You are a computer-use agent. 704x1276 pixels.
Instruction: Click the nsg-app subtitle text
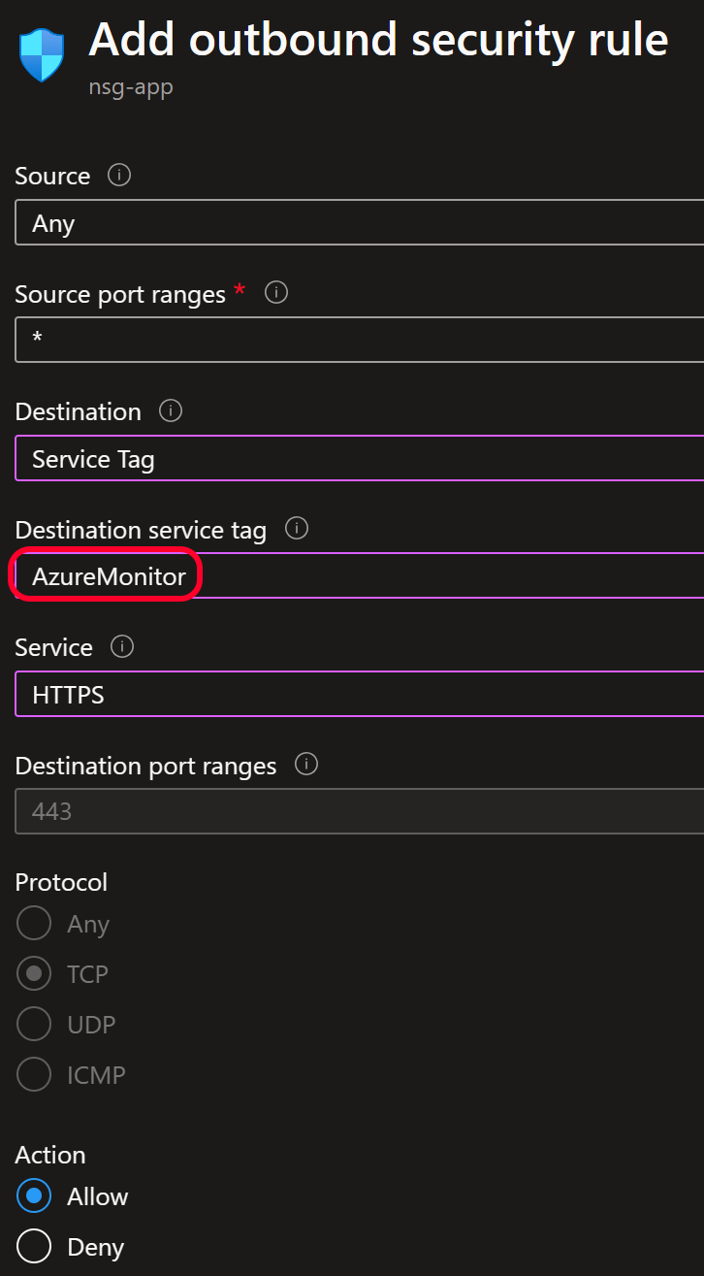(x=131, y=87)
